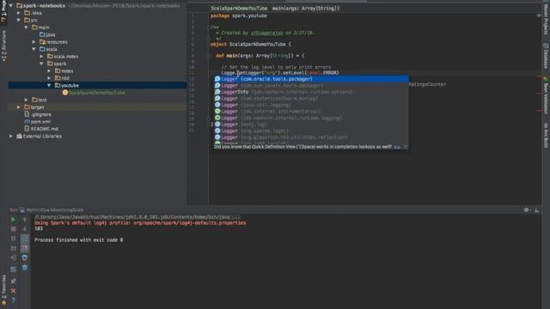Open the pom.xml file
The width and height of the screenshot is (550, 309).
click(x=38, y=122)
